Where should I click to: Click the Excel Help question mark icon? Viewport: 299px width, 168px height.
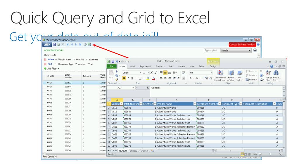[272, 66]
